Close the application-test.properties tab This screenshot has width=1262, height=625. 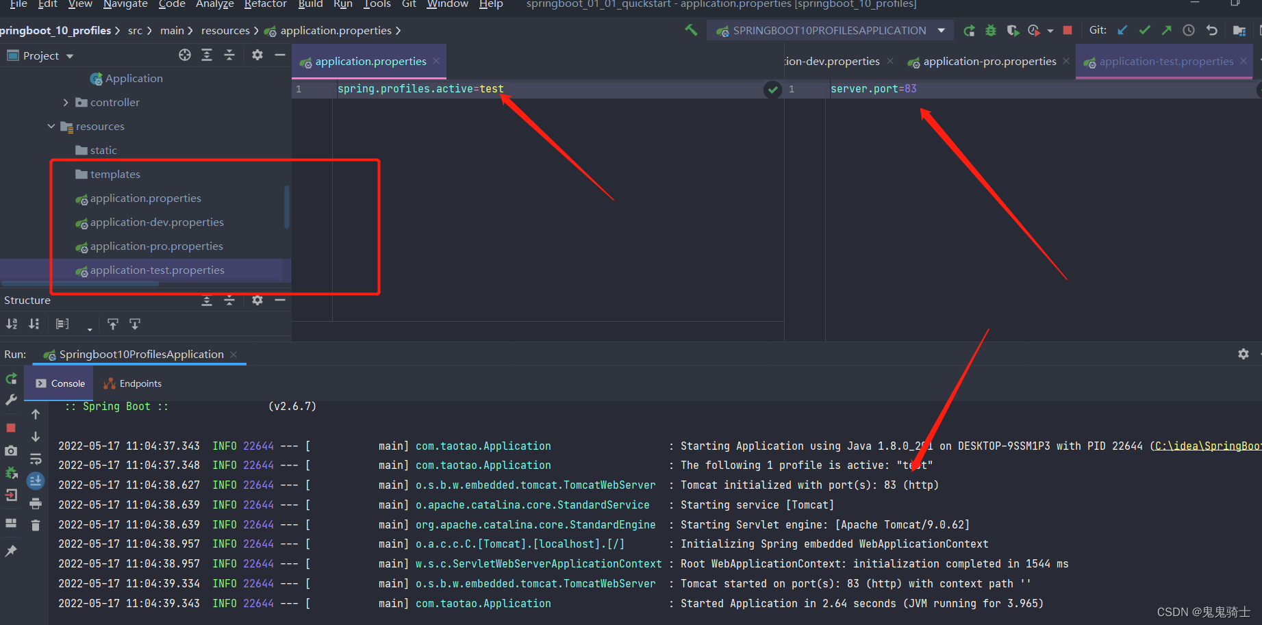[1244, 61]
